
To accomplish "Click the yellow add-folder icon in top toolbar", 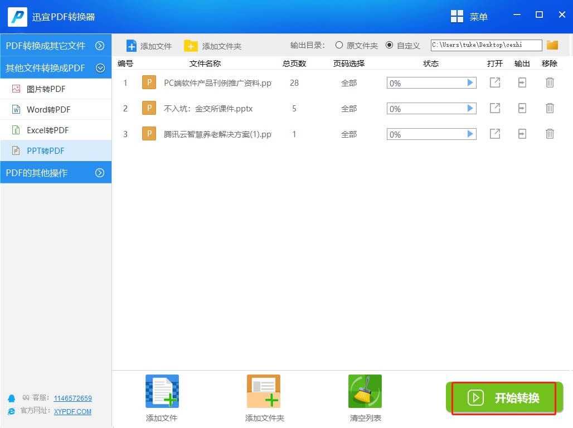I will 191,46.
